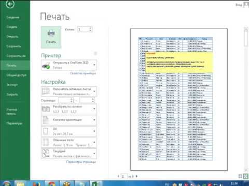The width and height of the screenshot is (249, 186).
Task: Click the first Страницы page-from field
Action: [64, 100]
